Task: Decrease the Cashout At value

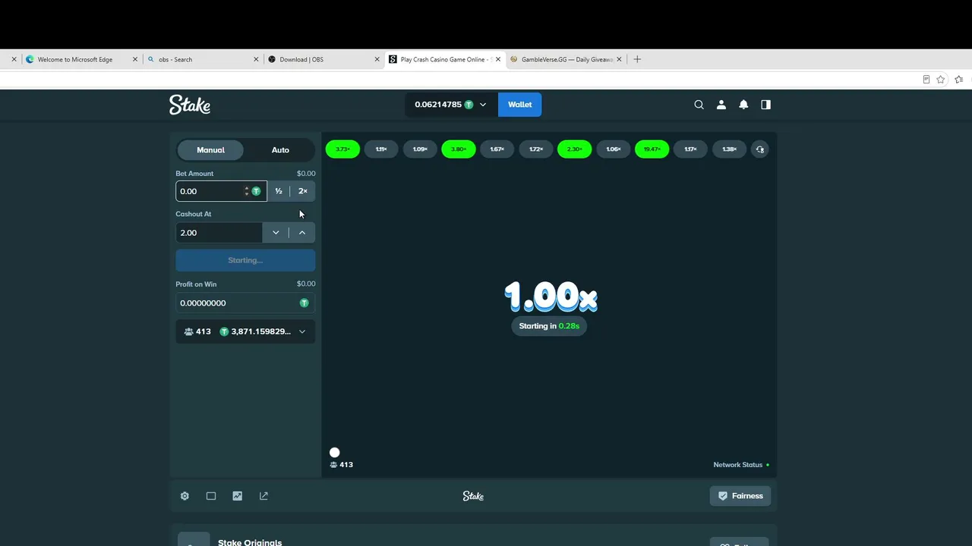Action: (276, 233)
